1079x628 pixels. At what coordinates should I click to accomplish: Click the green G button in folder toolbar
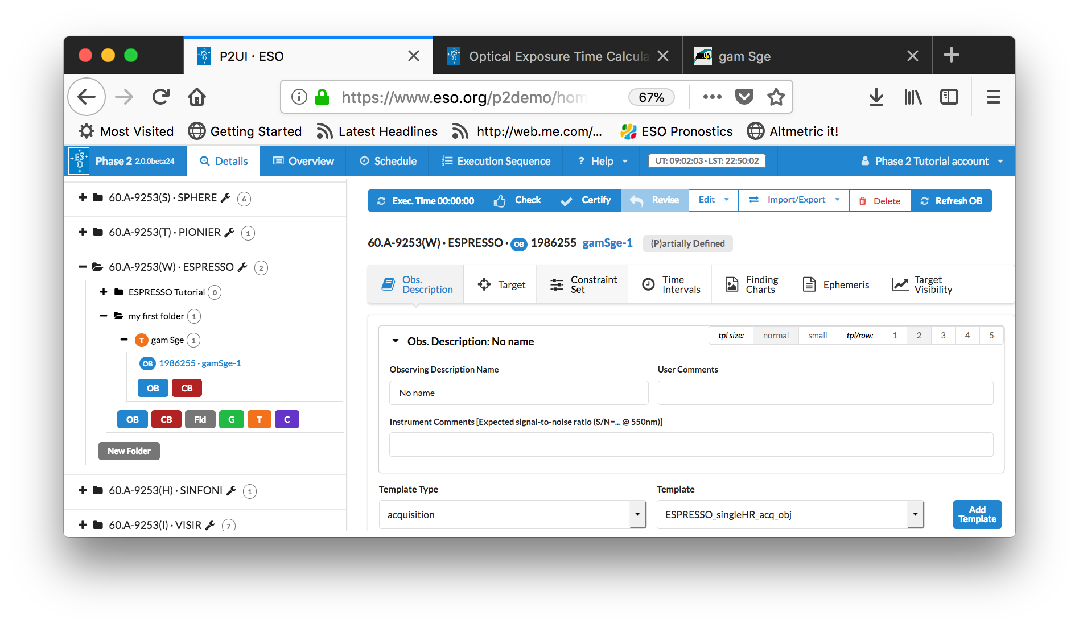pos(231,419)
